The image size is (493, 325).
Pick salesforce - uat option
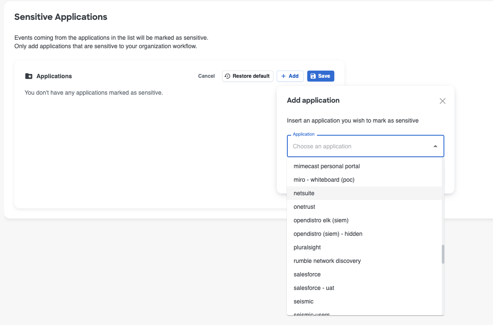point(314,288)
